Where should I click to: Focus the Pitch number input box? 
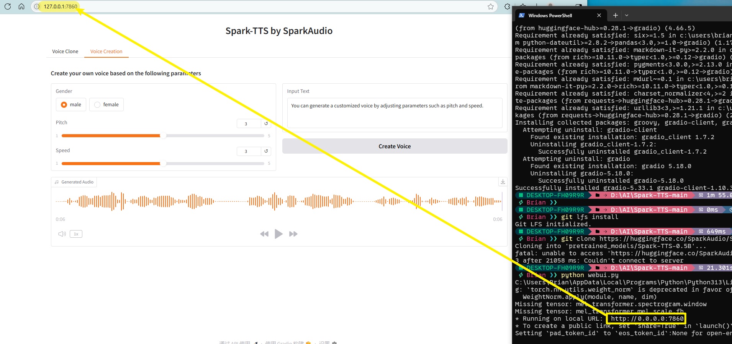[x=249, y=123]
